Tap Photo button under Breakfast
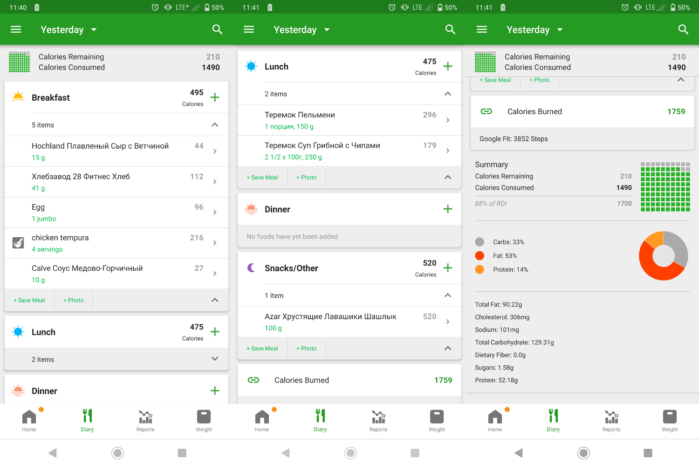The height and width of the screenshot is (466, 699). [74, 300]
